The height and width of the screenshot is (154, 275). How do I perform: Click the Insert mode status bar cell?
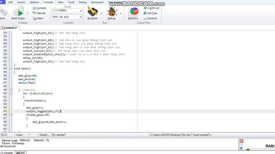(x=19, y=135)
